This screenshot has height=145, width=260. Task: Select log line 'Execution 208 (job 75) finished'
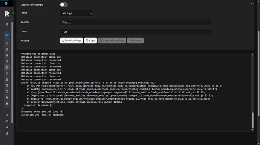42,115
